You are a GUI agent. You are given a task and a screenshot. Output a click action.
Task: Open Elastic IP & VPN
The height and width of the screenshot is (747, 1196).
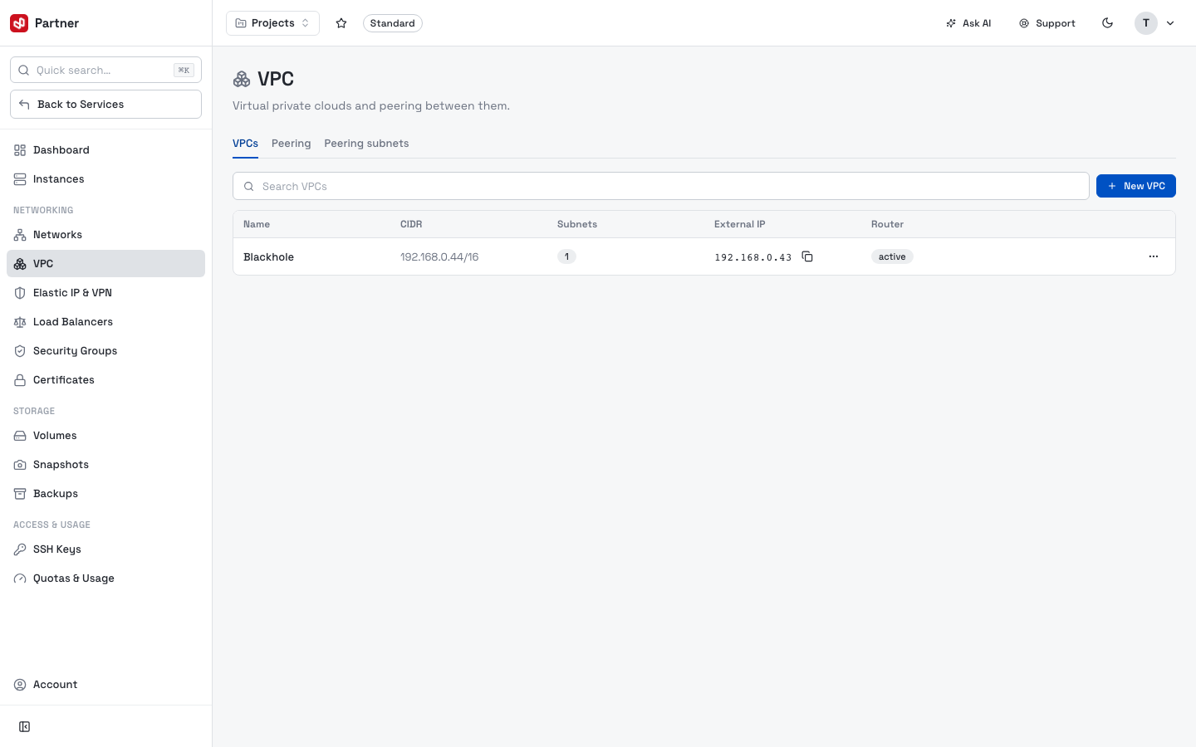(x=105, y=293)
